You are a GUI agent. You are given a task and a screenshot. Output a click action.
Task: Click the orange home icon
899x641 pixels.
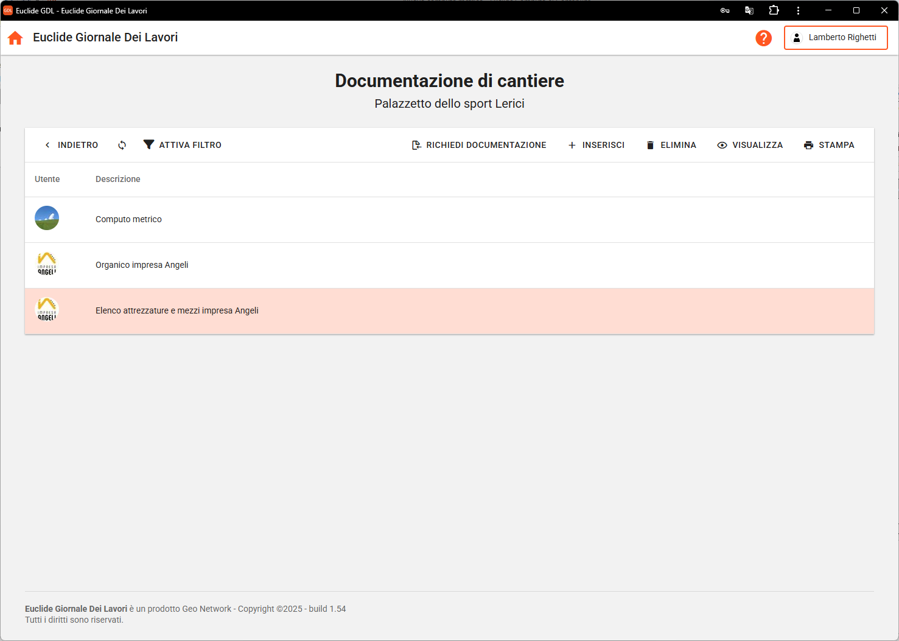click(x=15, y=38)
